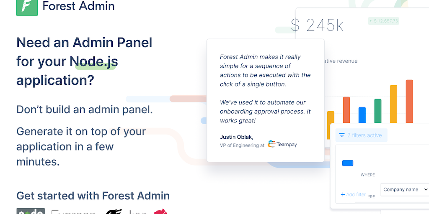Click the Justin Oblak testimonial card
This screenshot has height=214, width=429.
point(265,100)
